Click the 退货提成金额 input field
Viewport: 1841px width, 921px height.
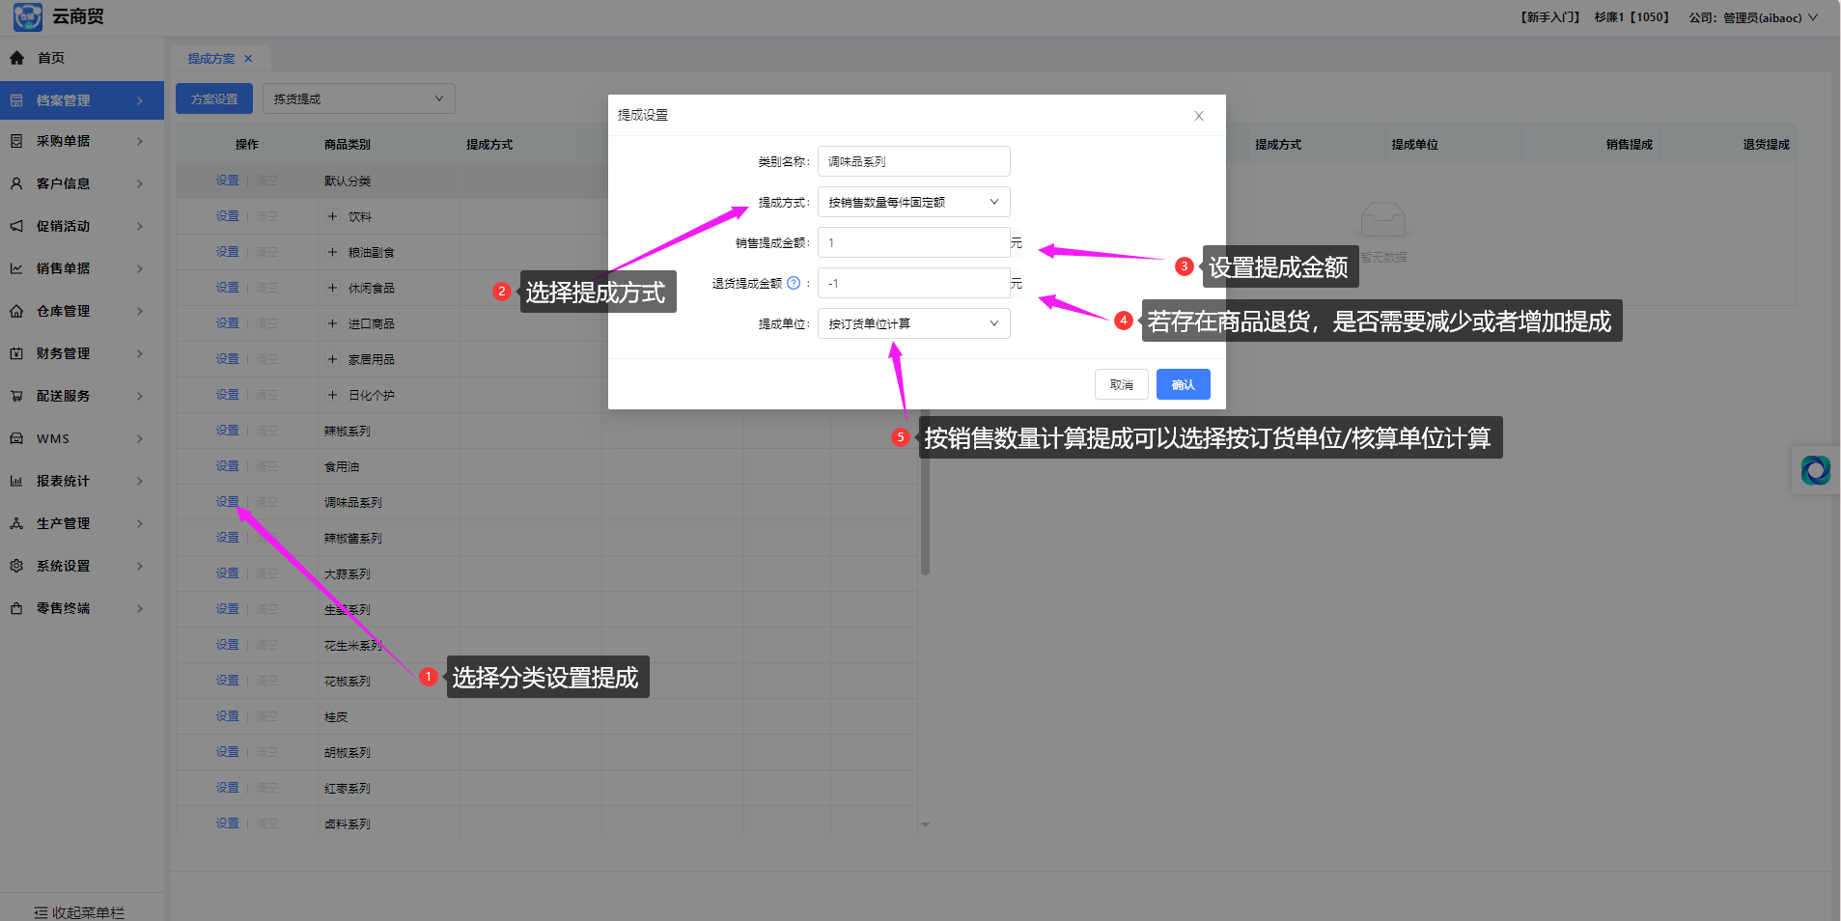point(913,283)
